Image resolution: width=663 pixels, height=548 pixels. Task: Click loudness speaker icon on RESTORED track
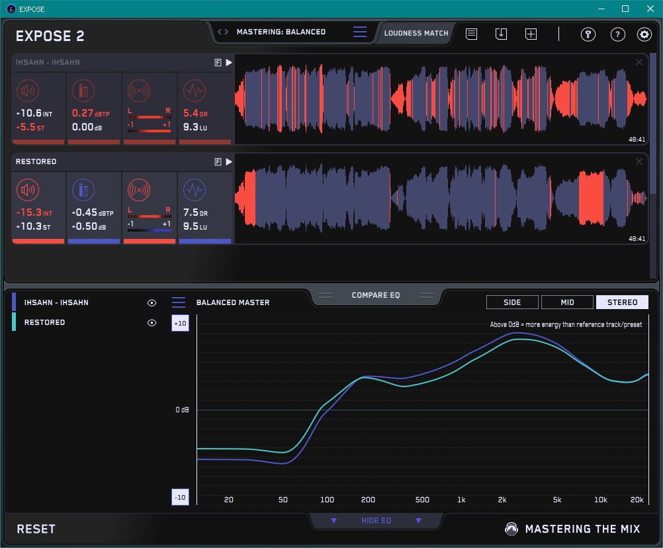pos(27,191)
